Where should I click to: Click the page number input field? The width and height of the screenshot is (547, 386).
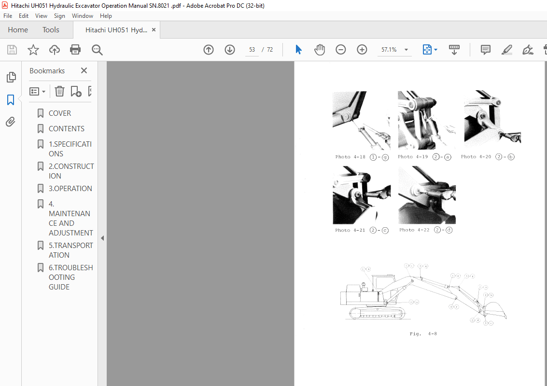252,49
